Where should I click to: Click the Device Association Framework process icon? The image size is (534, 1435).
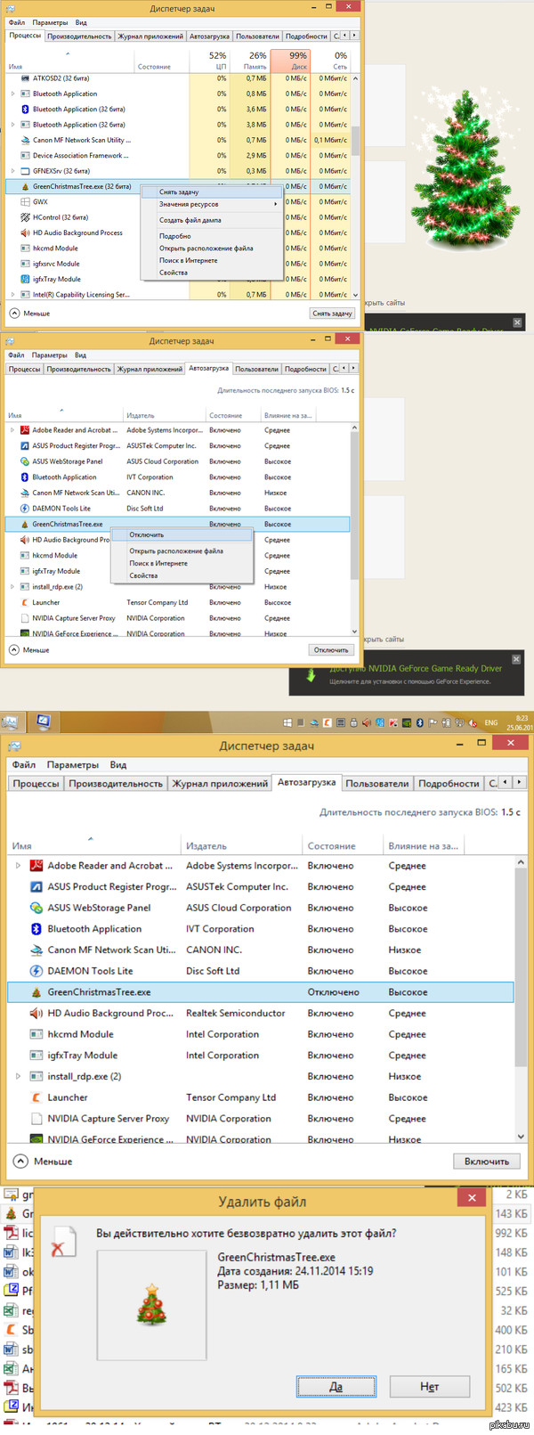(25, 156)
